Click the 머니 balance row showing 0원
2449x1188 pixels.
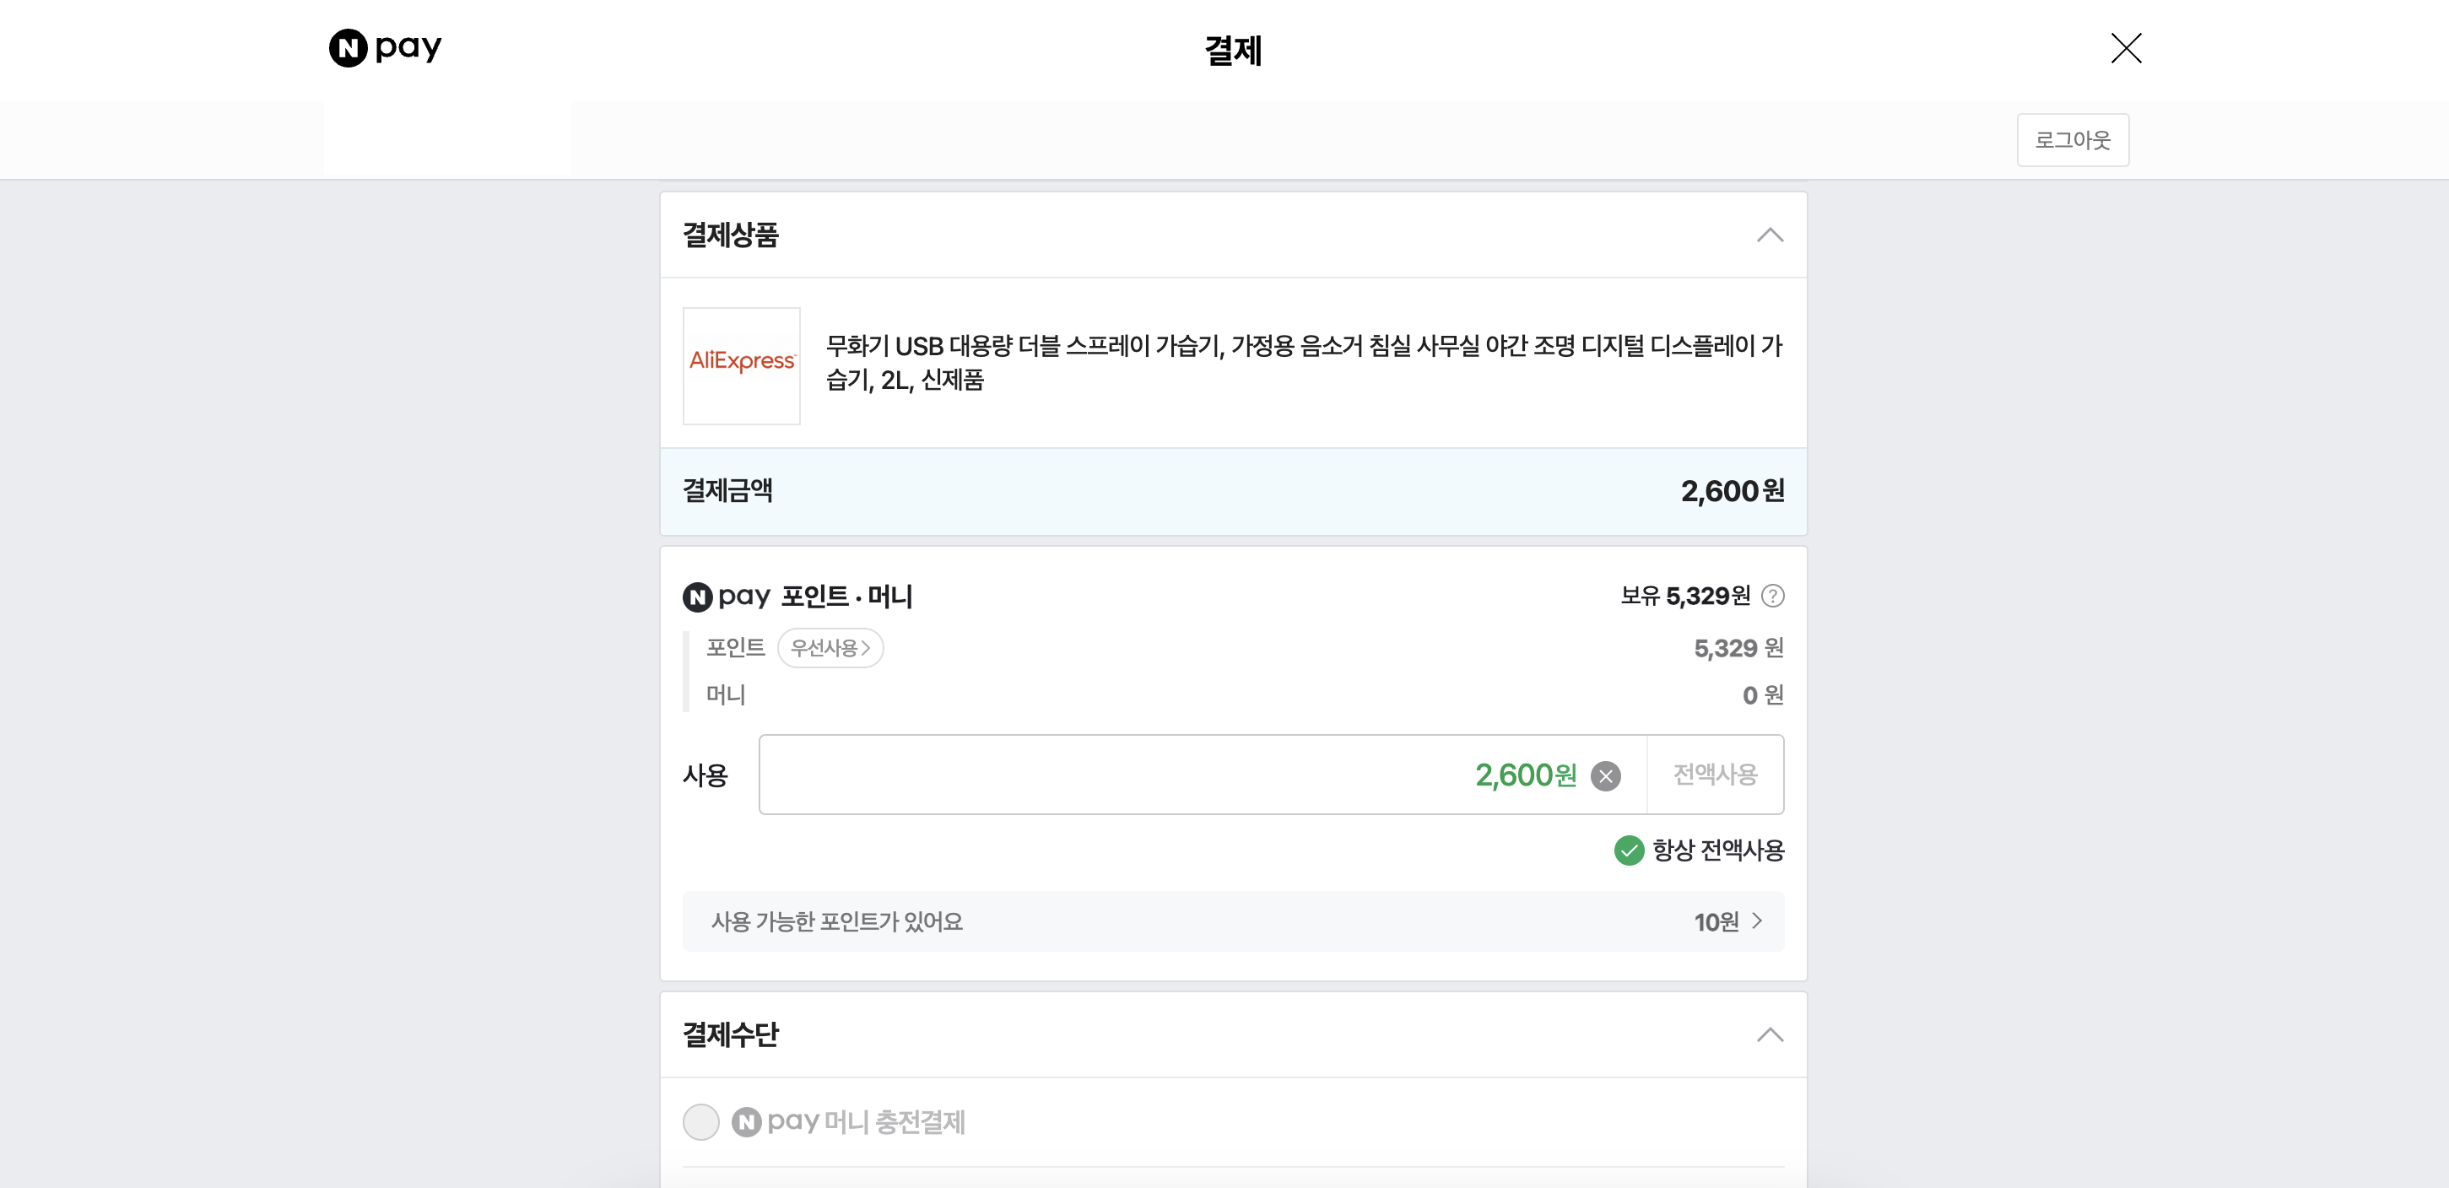coord(1236,694)
